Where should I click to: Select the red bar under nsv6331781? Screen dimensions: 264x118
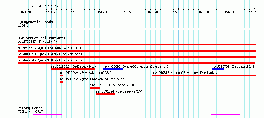(x=95, y=88)
